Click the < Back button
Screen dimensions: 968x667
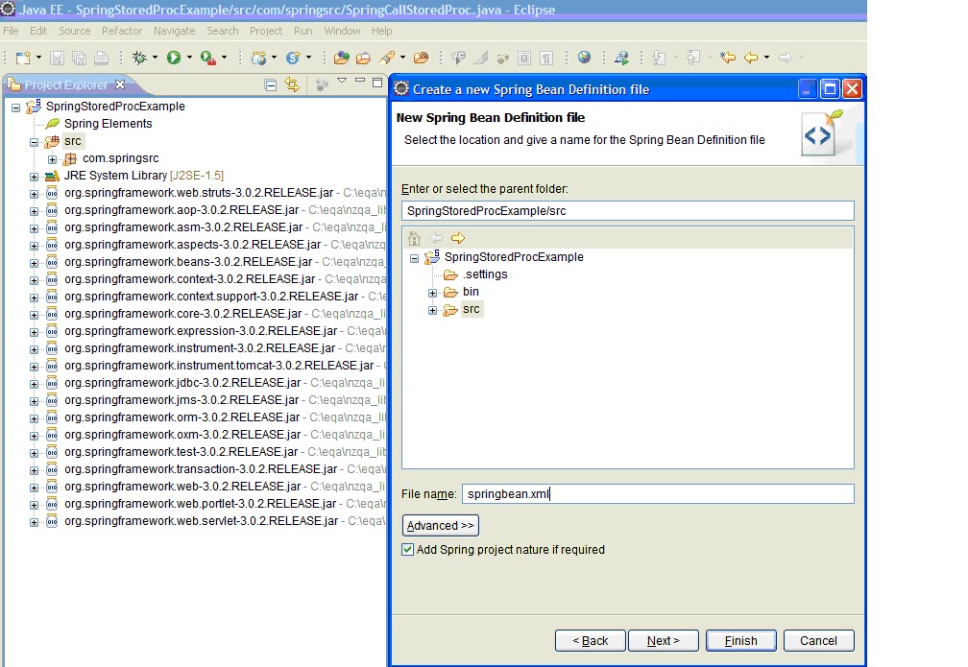pos(591,640)
